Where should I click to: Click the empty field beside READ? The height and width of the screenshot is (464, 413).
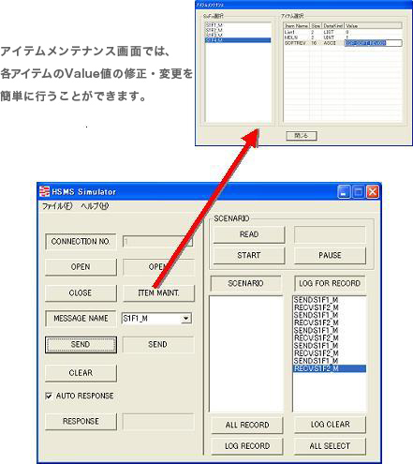(x=330, y=234)
